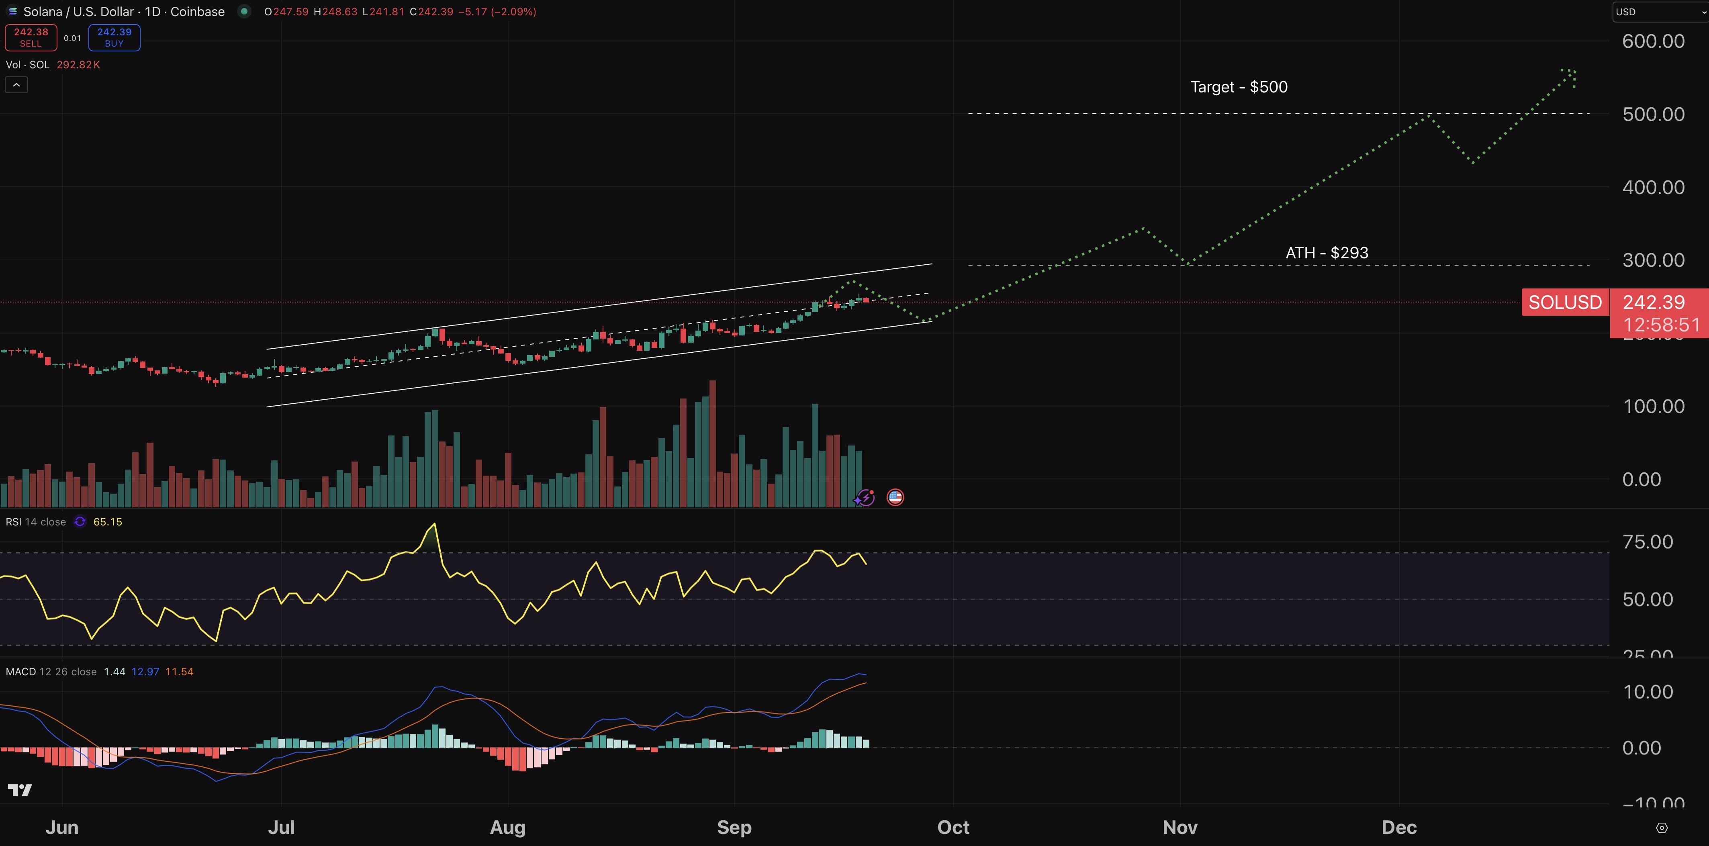Viewport: 1709px width, 846px height.
Task: Click the US flag icon near the volume bars
Action: (x=895, y=497)
